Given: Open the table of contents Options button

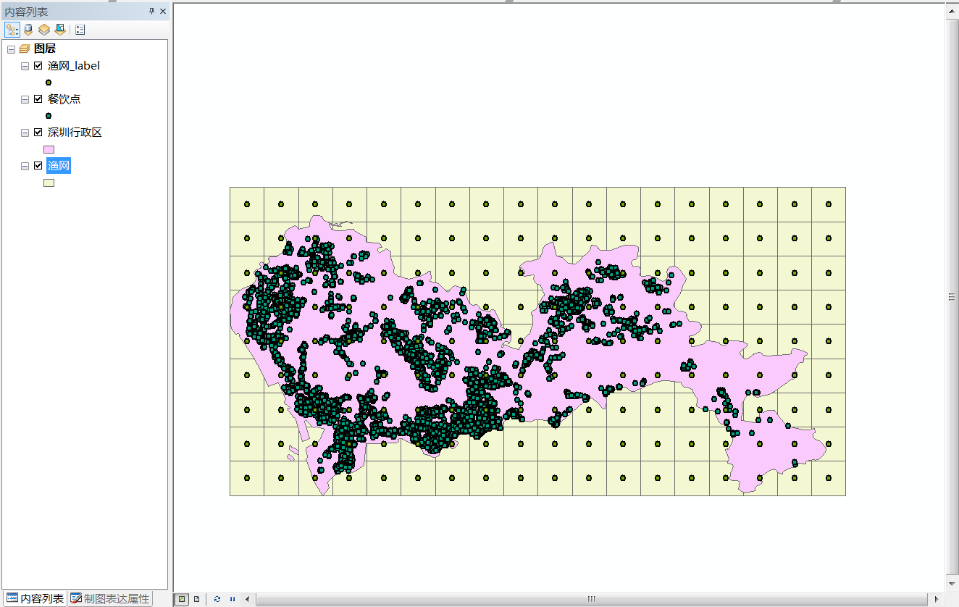Looking at the screenshot, I should (80, 30).
